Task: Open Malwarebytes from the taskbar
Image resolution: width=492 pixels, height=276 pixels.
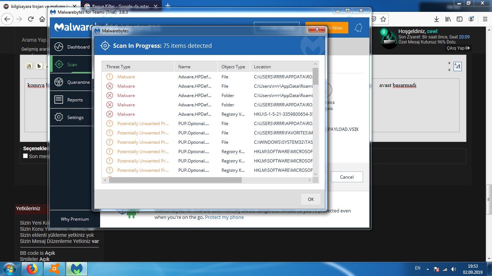Action: (x=76, y=269)
